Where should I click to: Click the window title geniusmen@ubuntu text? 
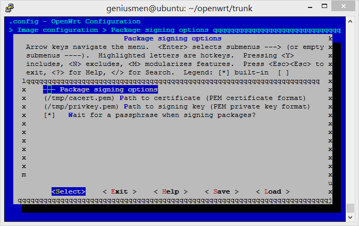(179, 9)
